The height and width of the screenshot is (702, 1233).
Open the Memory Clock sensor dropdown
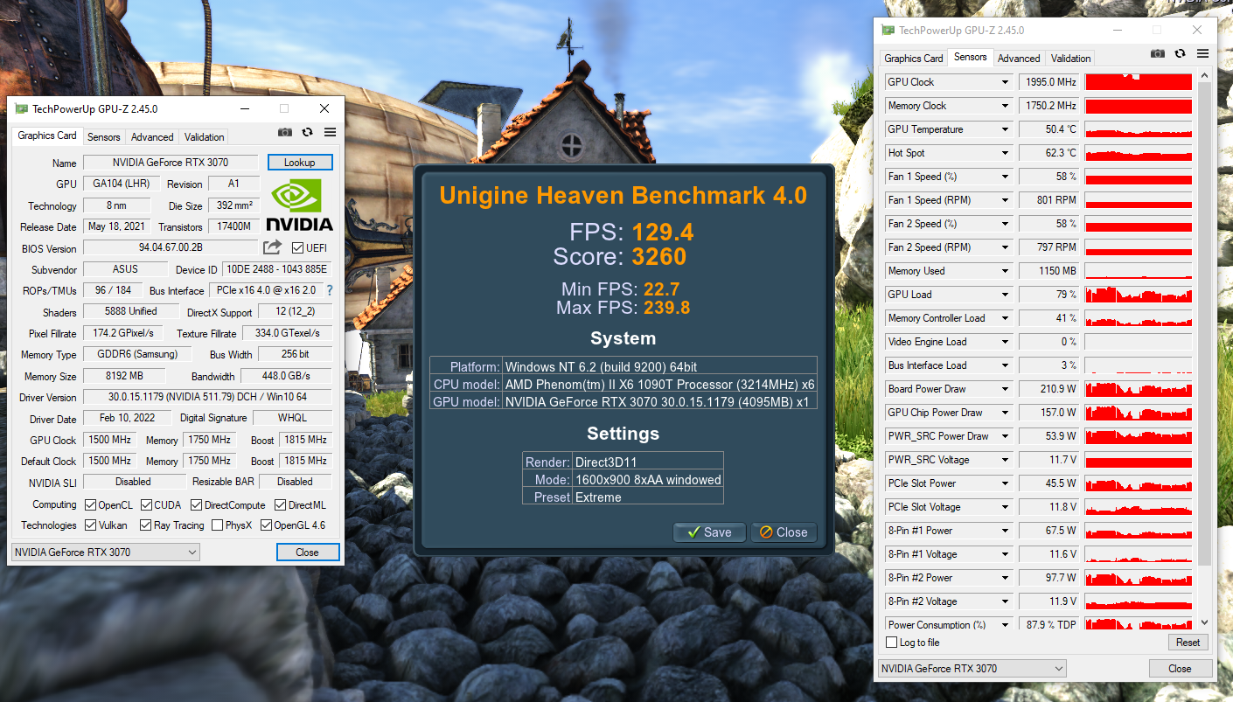pos(1005,106)
